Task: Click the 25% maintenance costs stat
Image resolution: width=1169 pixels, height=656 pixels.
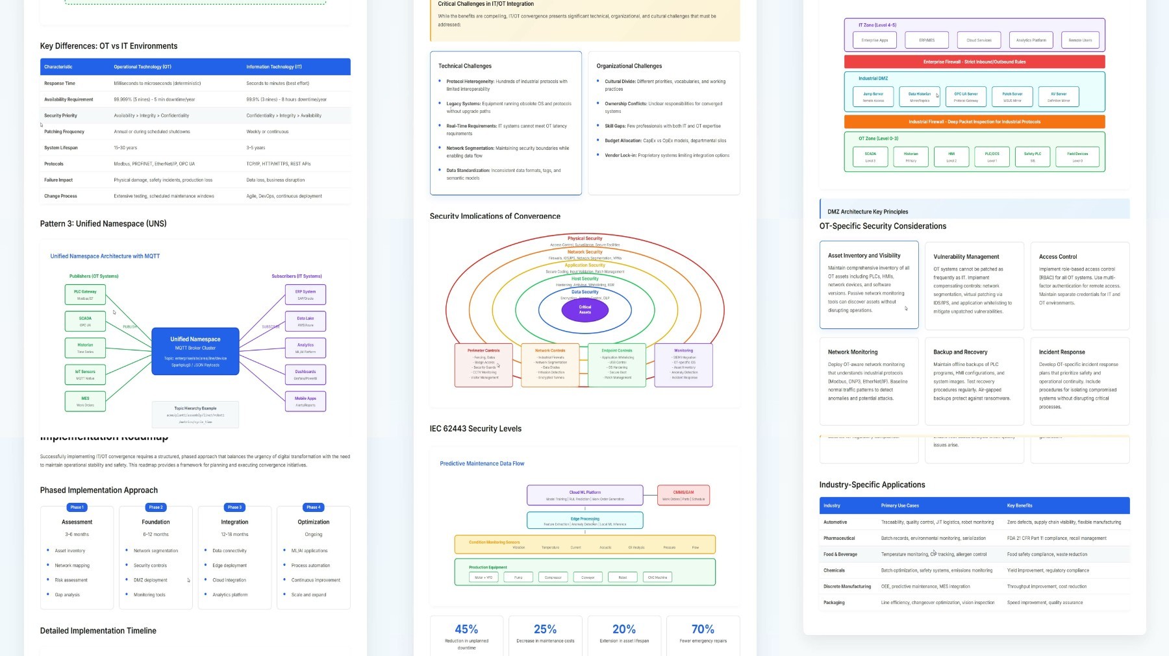Action: (x=546, y=636)
